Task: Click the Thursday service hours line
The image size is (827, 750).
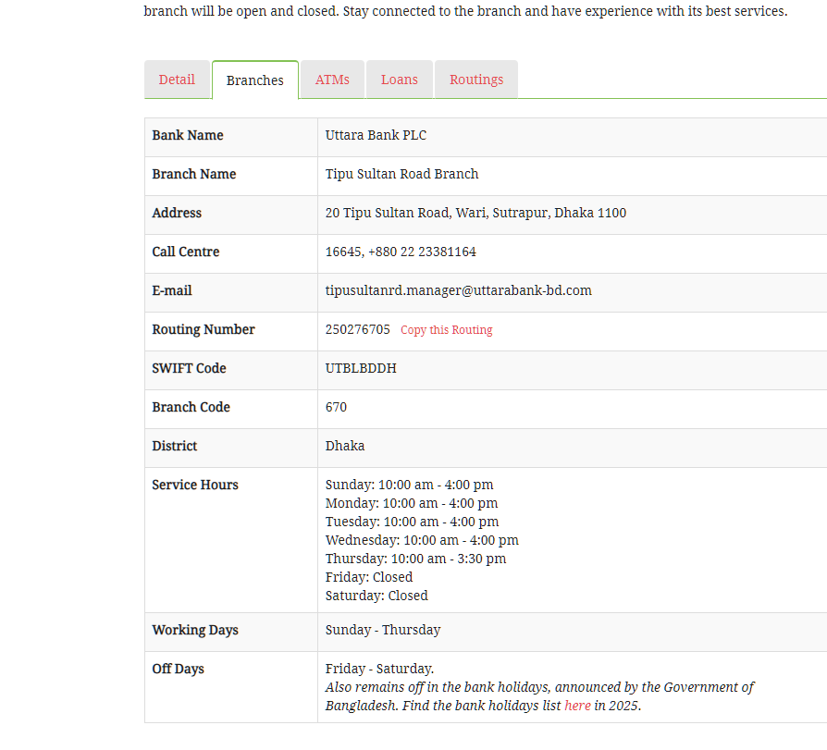Action: point(415,559)
